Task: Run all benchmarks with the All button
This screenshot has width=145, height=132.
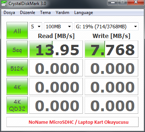Action: [17, 30]
